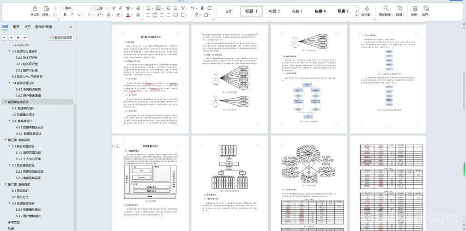
Task: Apply the 标题 2 heading style
Action: 275,11
